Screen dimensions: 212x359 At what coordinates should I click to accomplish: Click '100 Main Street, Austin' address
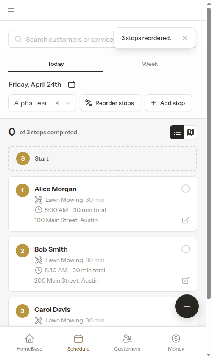(66, 220)
